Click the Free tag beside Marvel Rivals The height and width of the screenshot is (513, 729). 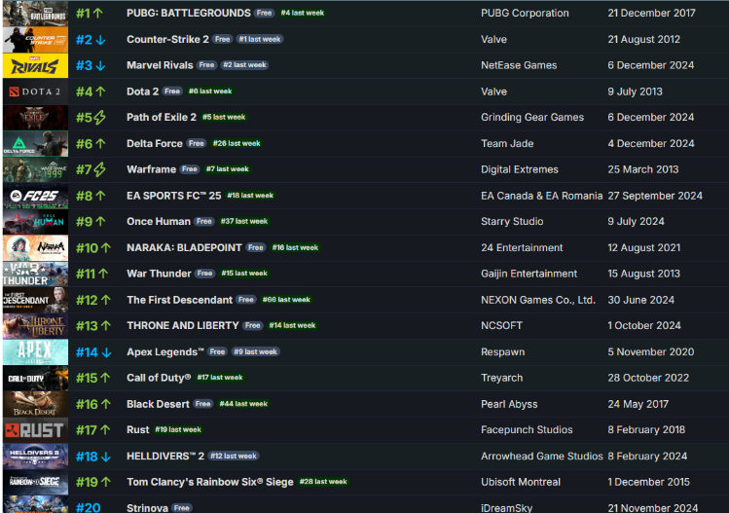pos(206,65)
